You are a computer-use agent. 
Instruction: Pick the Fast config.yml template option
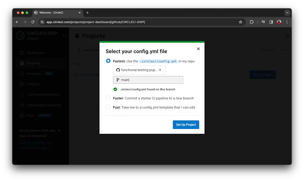coord(108,107)
